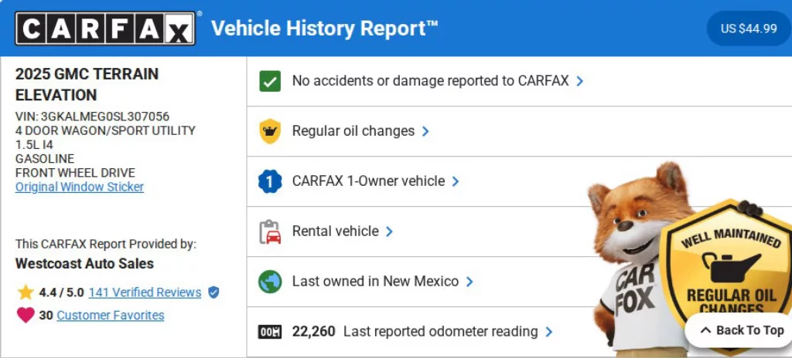The image size is (792, 358).
Task: Open Last owned in New Mexico details
Action: click(375, 282)
